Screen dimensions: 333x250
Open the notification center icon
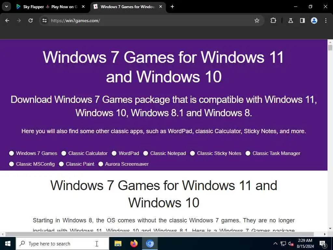click(323, 243)
